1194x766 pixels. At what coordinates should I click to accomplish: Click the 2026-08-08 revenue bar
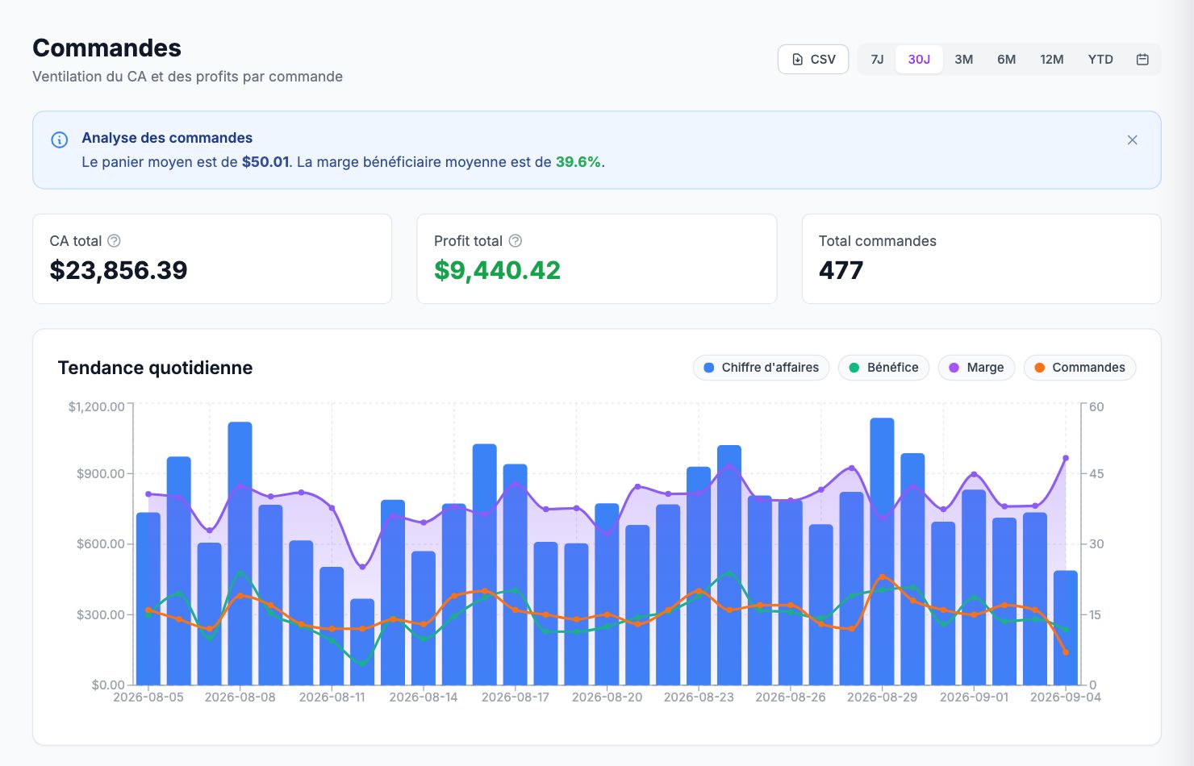(240, 553)
